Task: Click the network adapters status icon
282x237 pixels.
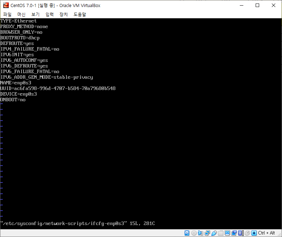Action: [x=207, y=233]
